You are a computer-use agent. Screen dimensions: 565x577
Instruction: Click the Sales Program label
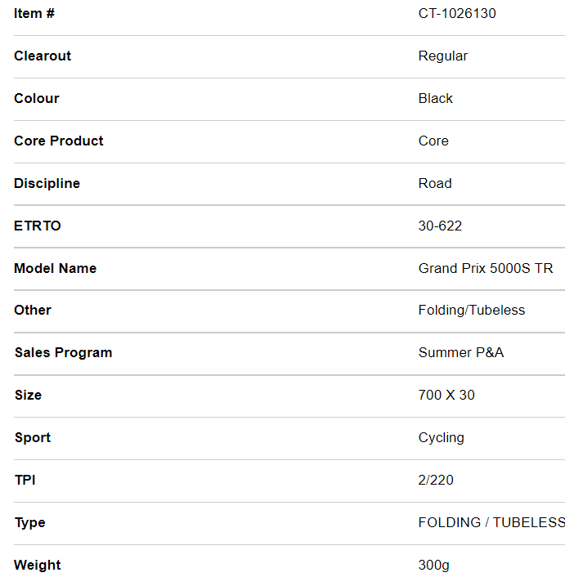(x=63, y=353)
